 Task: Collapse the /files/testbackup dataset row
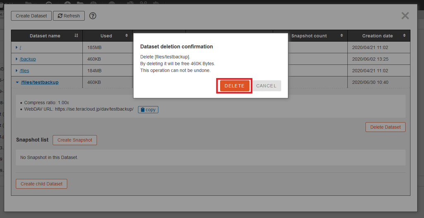17,82
